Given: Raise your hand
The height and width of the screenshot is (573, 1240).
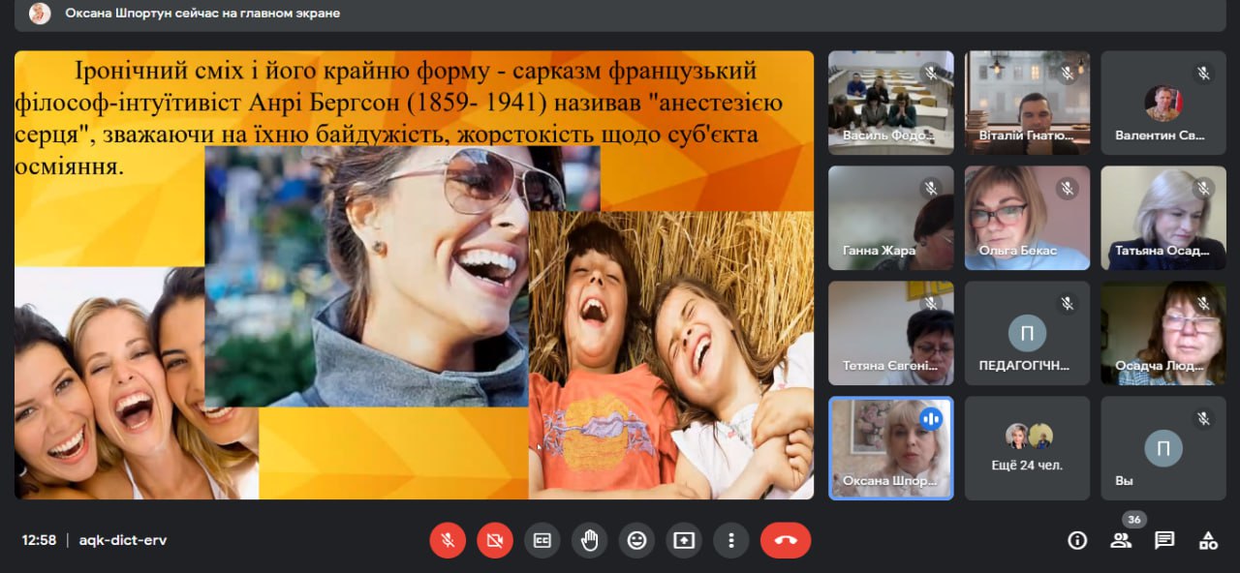Looking at the screenshot, I should [x=589, y=541].
